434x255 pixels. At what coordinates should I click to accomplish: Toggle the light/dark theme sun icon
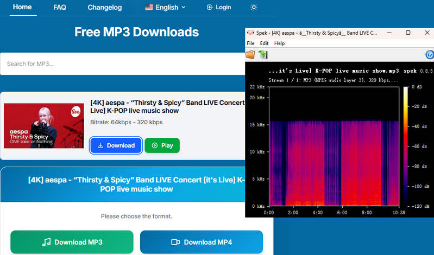(254, 7)
